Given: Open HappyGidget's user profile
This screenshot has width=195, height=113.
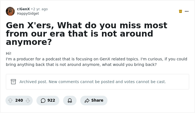Looking at the screenshot, I should click(28, 14).
